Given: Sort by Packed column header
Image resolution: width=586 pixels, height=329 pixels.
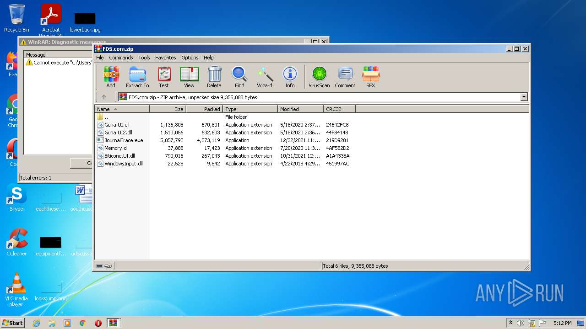Looking at the screenshot, I should point(204,109).
